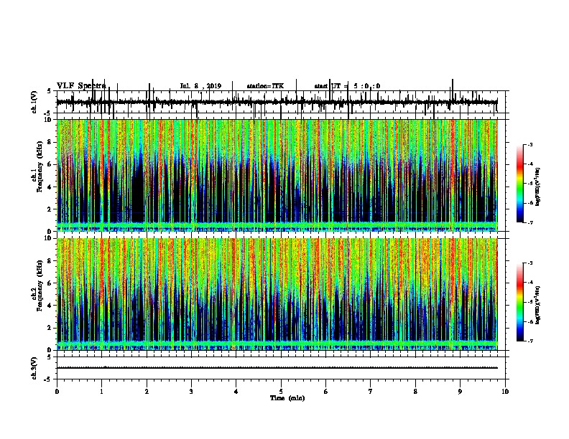Click time tick label "3" on x-axis
The width and height of the screenshot is (569, 439).
[191, 392]
